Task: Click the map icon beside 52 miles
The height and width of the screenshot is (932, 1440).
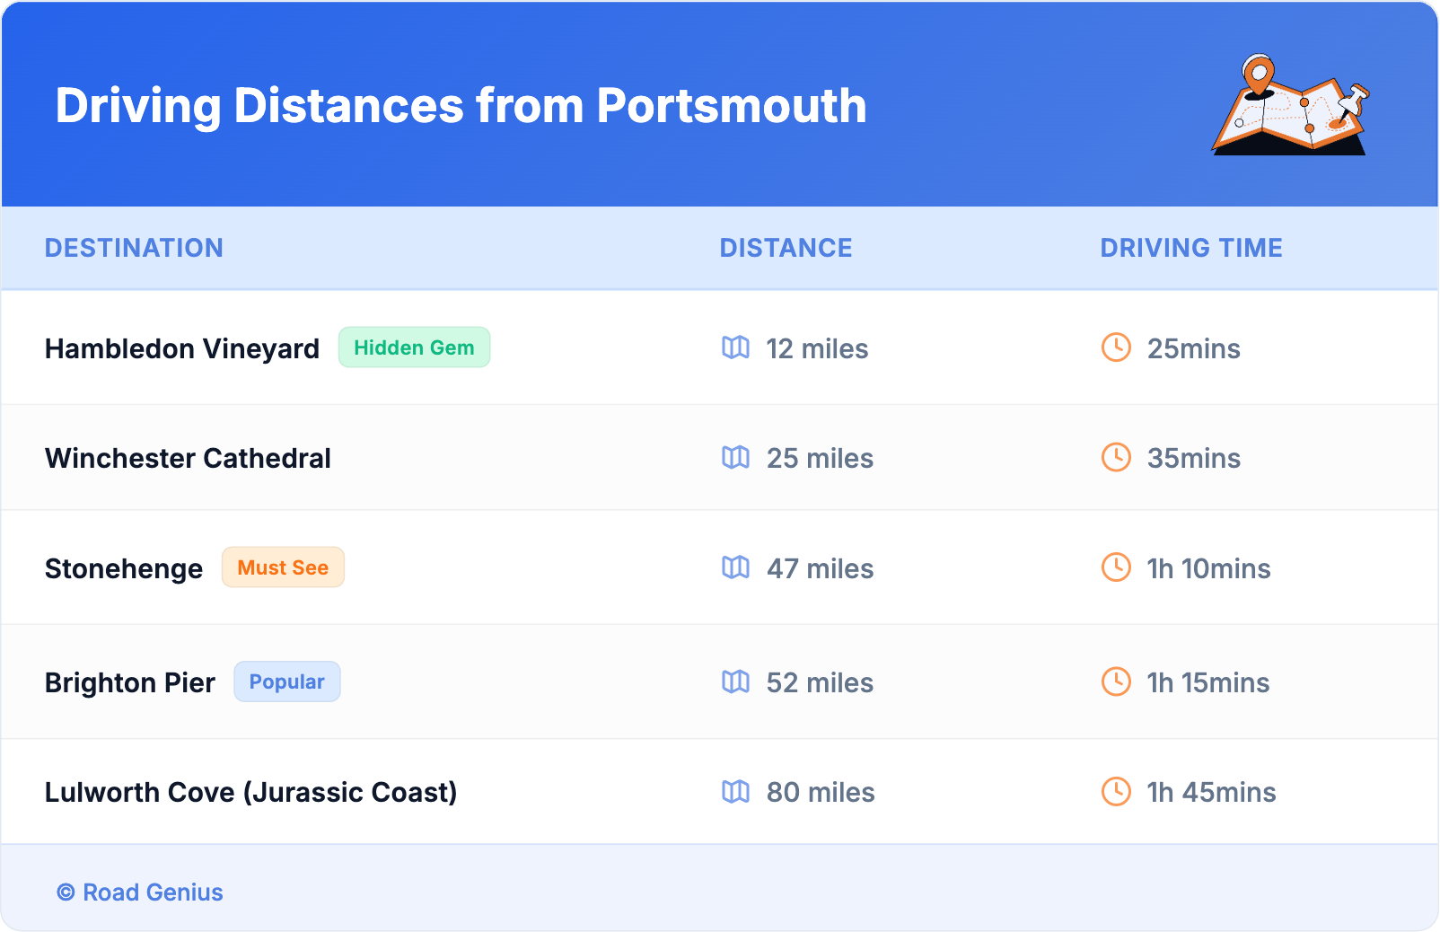Action: (735, 682)
